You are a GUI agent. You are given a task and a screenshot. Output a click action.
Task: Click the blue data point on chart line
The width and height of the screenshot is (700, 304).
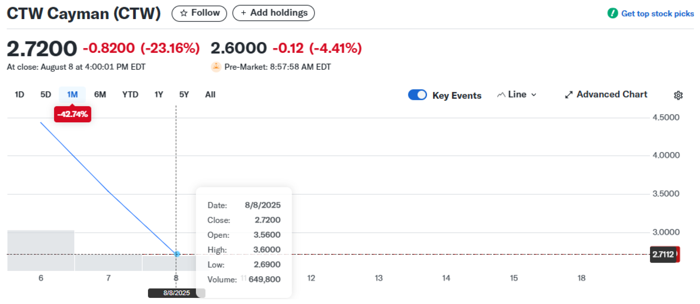[x=177, y=254]
